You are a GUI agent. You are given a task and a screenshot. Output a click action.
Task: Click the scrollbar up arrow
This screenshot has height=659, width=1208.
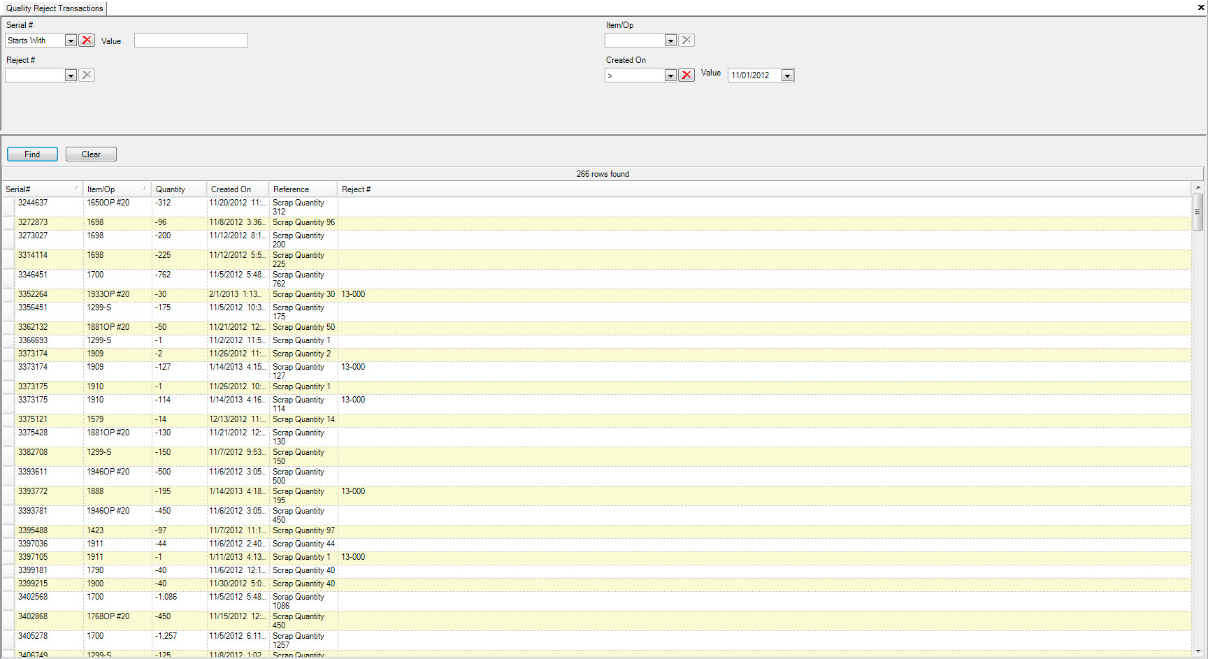click(1198, 188)
